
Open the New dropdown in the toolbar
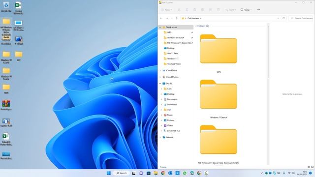click(166, 10)
